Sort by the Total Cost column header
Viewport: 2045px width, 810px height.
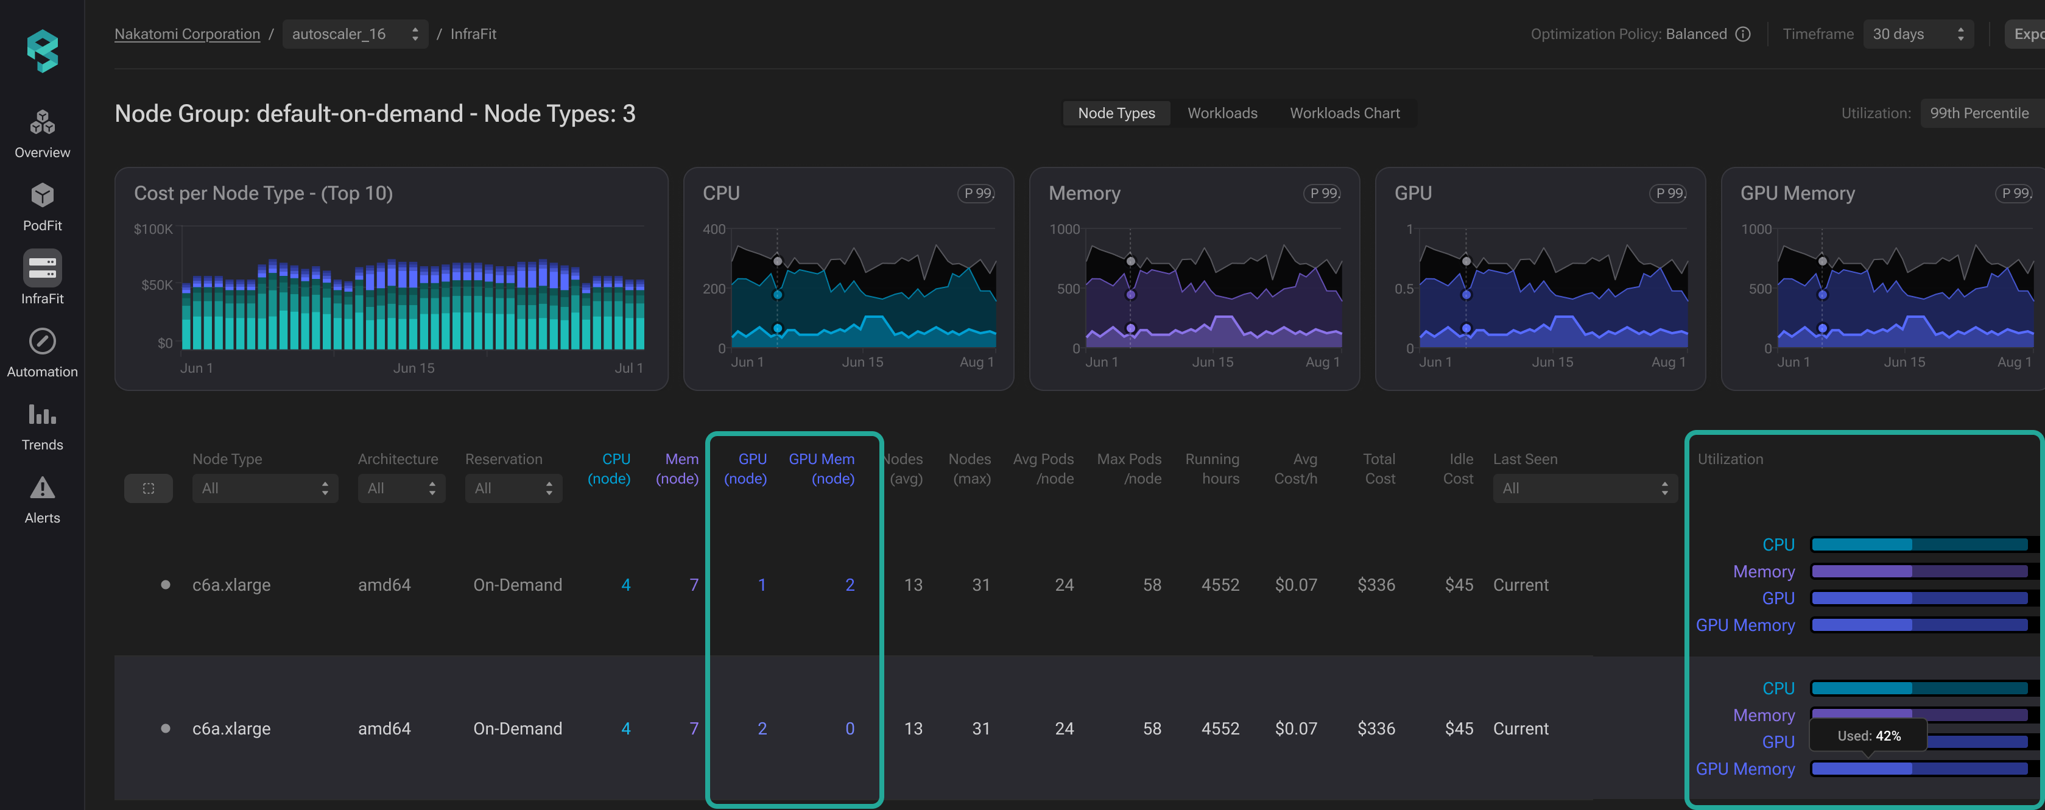coord(1379,468)
